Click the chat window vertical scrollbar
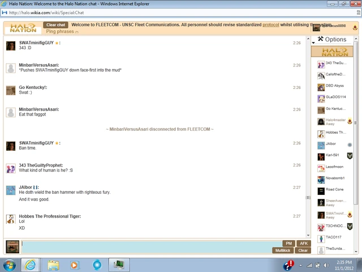Image resolution: width=362 pixels, height=272 pixels. 308,136
